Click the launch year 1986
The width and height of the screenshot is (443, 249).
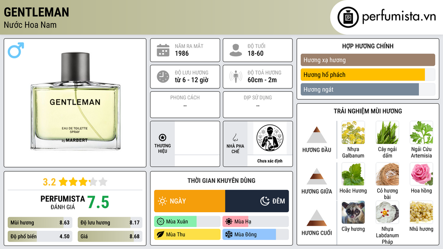click(182, 53)
